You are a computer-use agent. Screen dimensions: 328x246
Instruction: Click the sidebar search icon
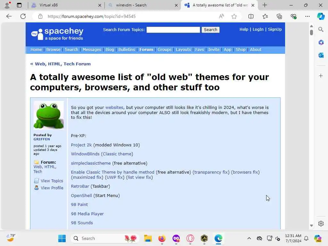321,29
